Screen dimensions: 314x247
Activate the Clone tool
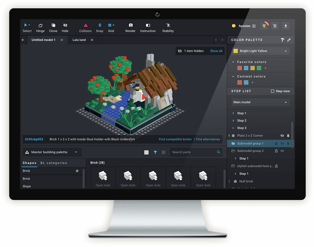coord(53,27)
